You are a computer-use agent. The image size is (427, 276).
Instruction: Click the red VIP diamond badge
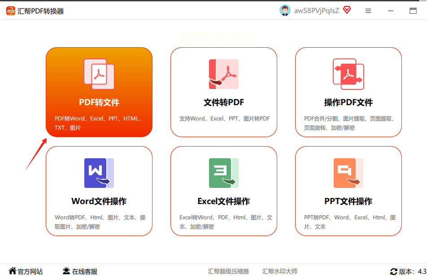347,10
